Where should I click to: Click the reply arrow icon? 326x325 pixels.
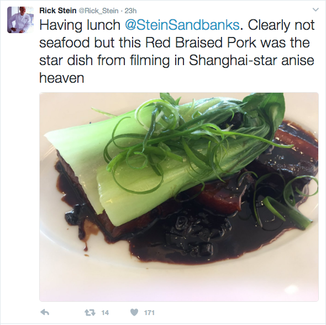(45, 312)
